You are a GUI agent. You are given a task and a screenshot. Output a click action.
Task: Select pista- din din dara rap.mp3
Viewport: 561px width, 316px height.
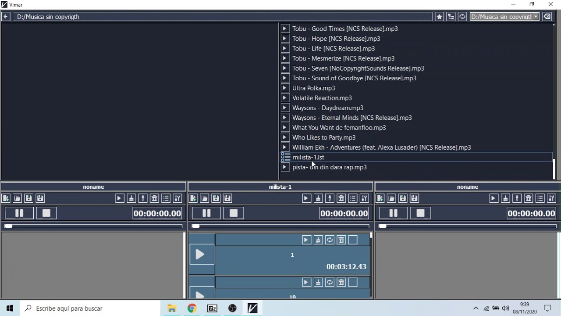coord(330,167)
